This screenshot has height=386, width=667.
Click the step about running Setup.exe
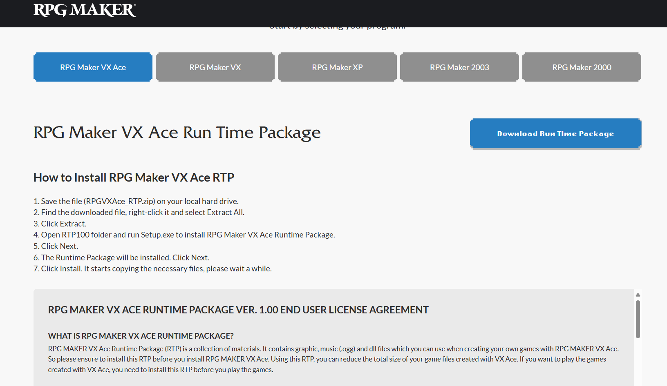[184, 235]
